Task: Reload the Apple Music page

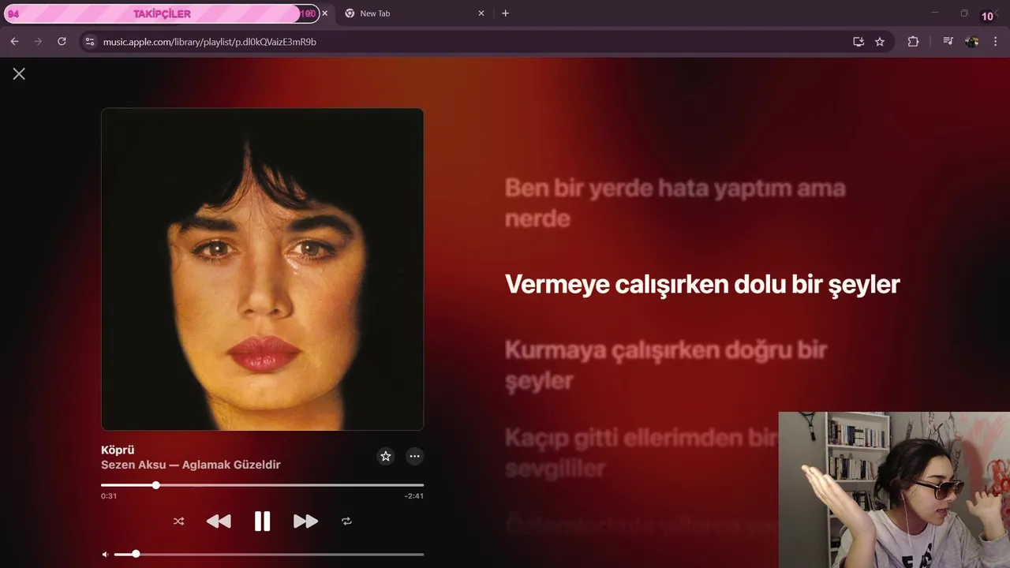Action: [62, 41]
